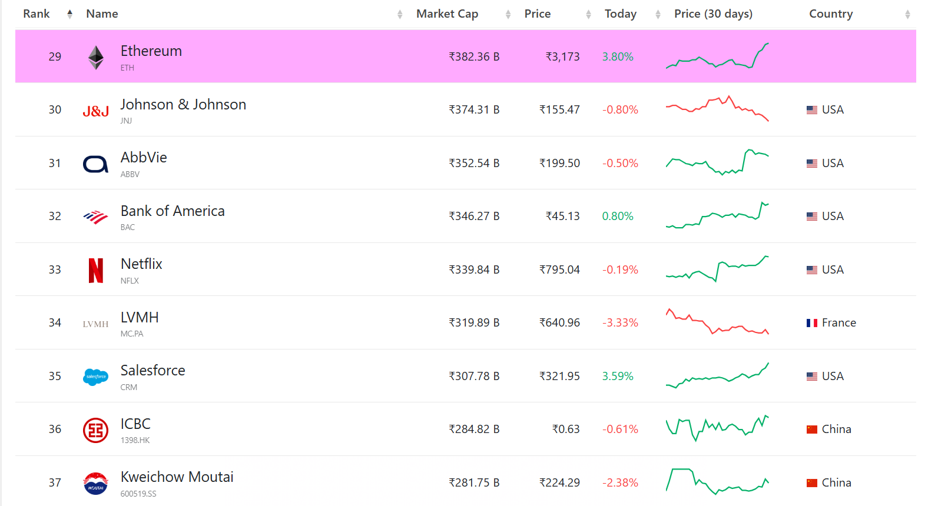This screenshot has height=506, width=928.
Task: Click the France country label
Action: (839, 322)
